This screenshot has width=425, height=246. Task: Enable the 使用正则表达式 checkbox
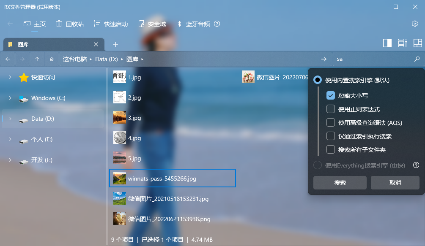(x=330, y=109)
